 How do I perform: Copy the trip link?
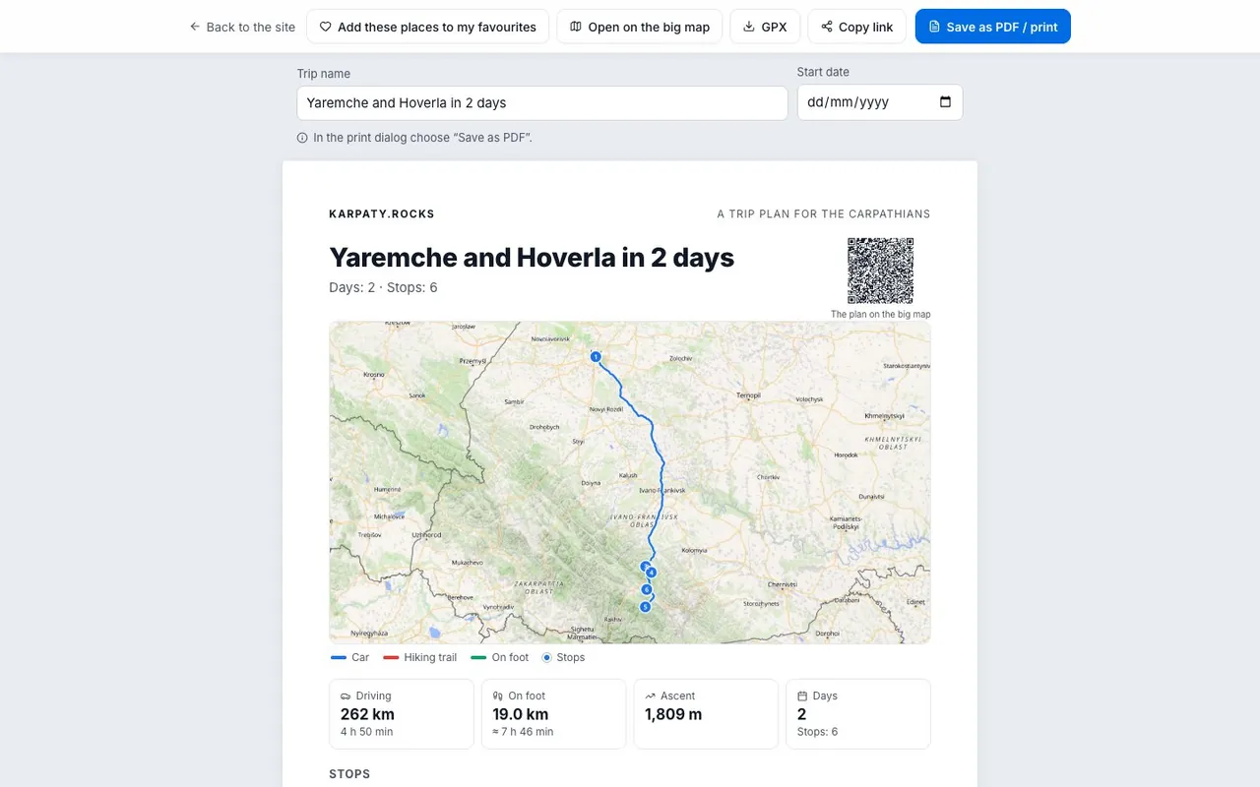pos(857,27)
